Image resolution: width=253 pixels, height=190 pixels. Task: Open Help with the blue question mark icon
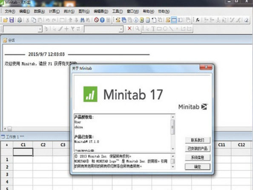click(x=102, y=20)
